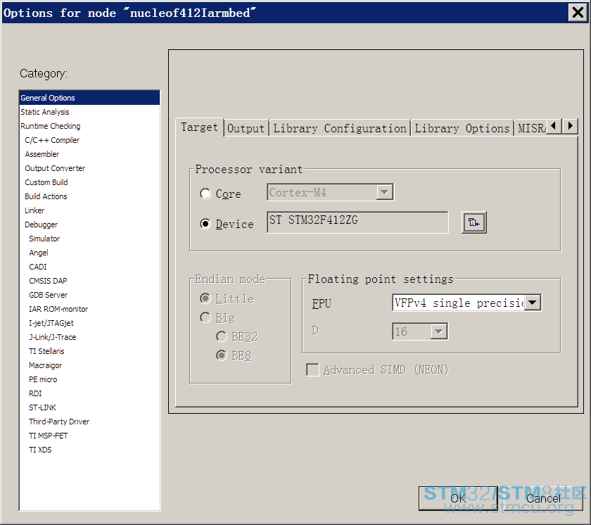
Task: Close the Options dialog with X
Action: [x=578, y=13]
